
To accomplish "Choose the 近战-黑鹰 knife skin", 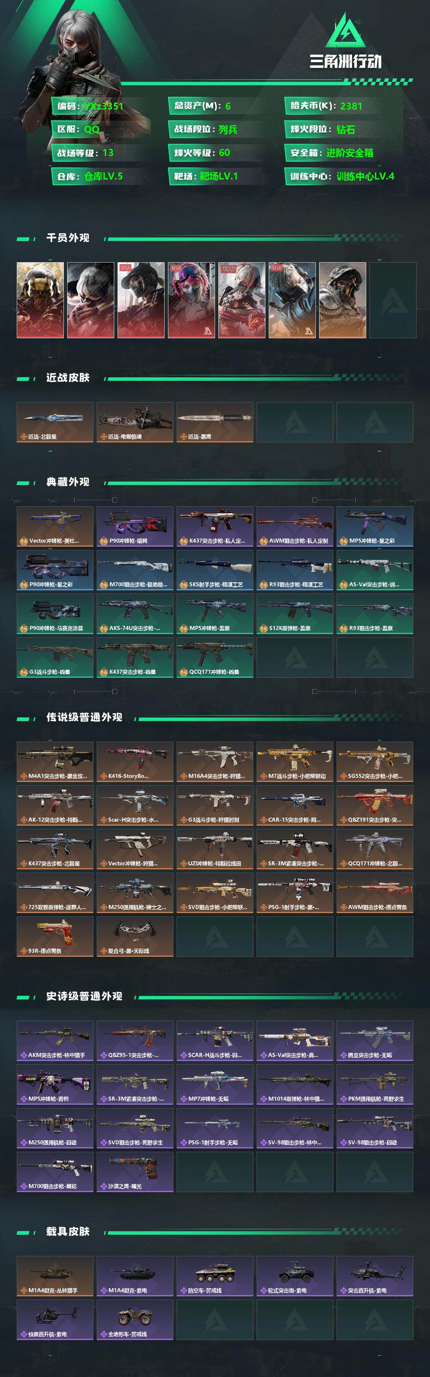I will click(215, 422).
